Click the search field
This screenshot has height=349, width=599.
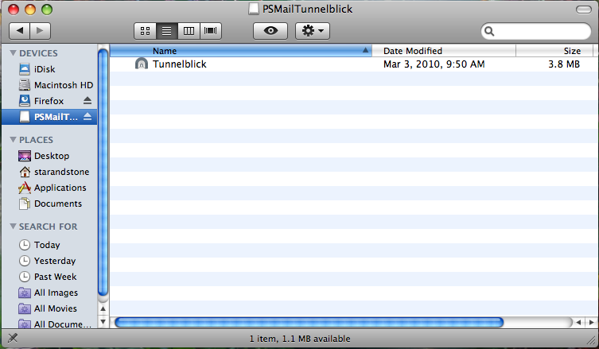click(535, 31)
